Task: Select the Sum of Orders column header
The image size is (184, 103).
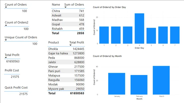Action: pyautogui.click(x=74, y=5)
